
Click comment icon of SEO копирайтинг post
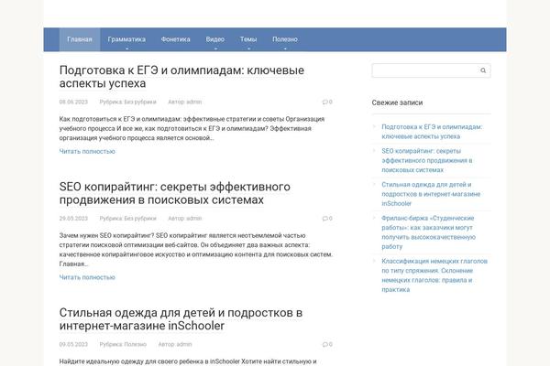(x=327, y=218)
